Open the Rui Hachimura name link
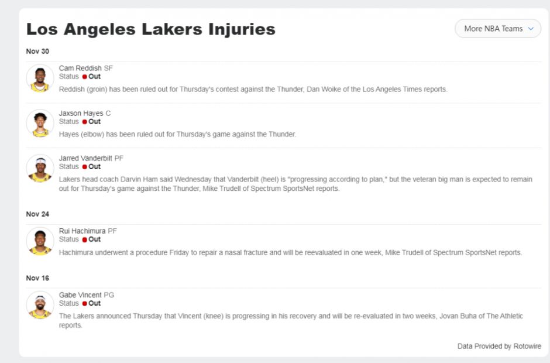The height and width of the screenshot is (363, 550). [x=82, y=231]
